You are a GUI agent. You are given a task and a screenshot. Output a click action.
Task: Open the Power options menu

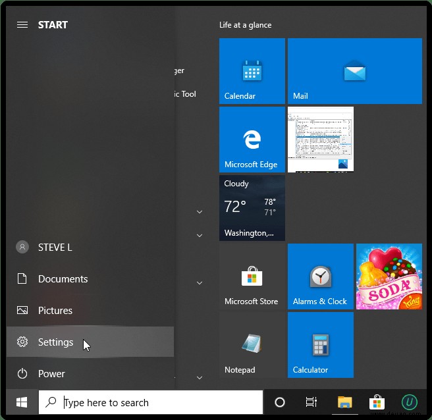tap(90, 373)
